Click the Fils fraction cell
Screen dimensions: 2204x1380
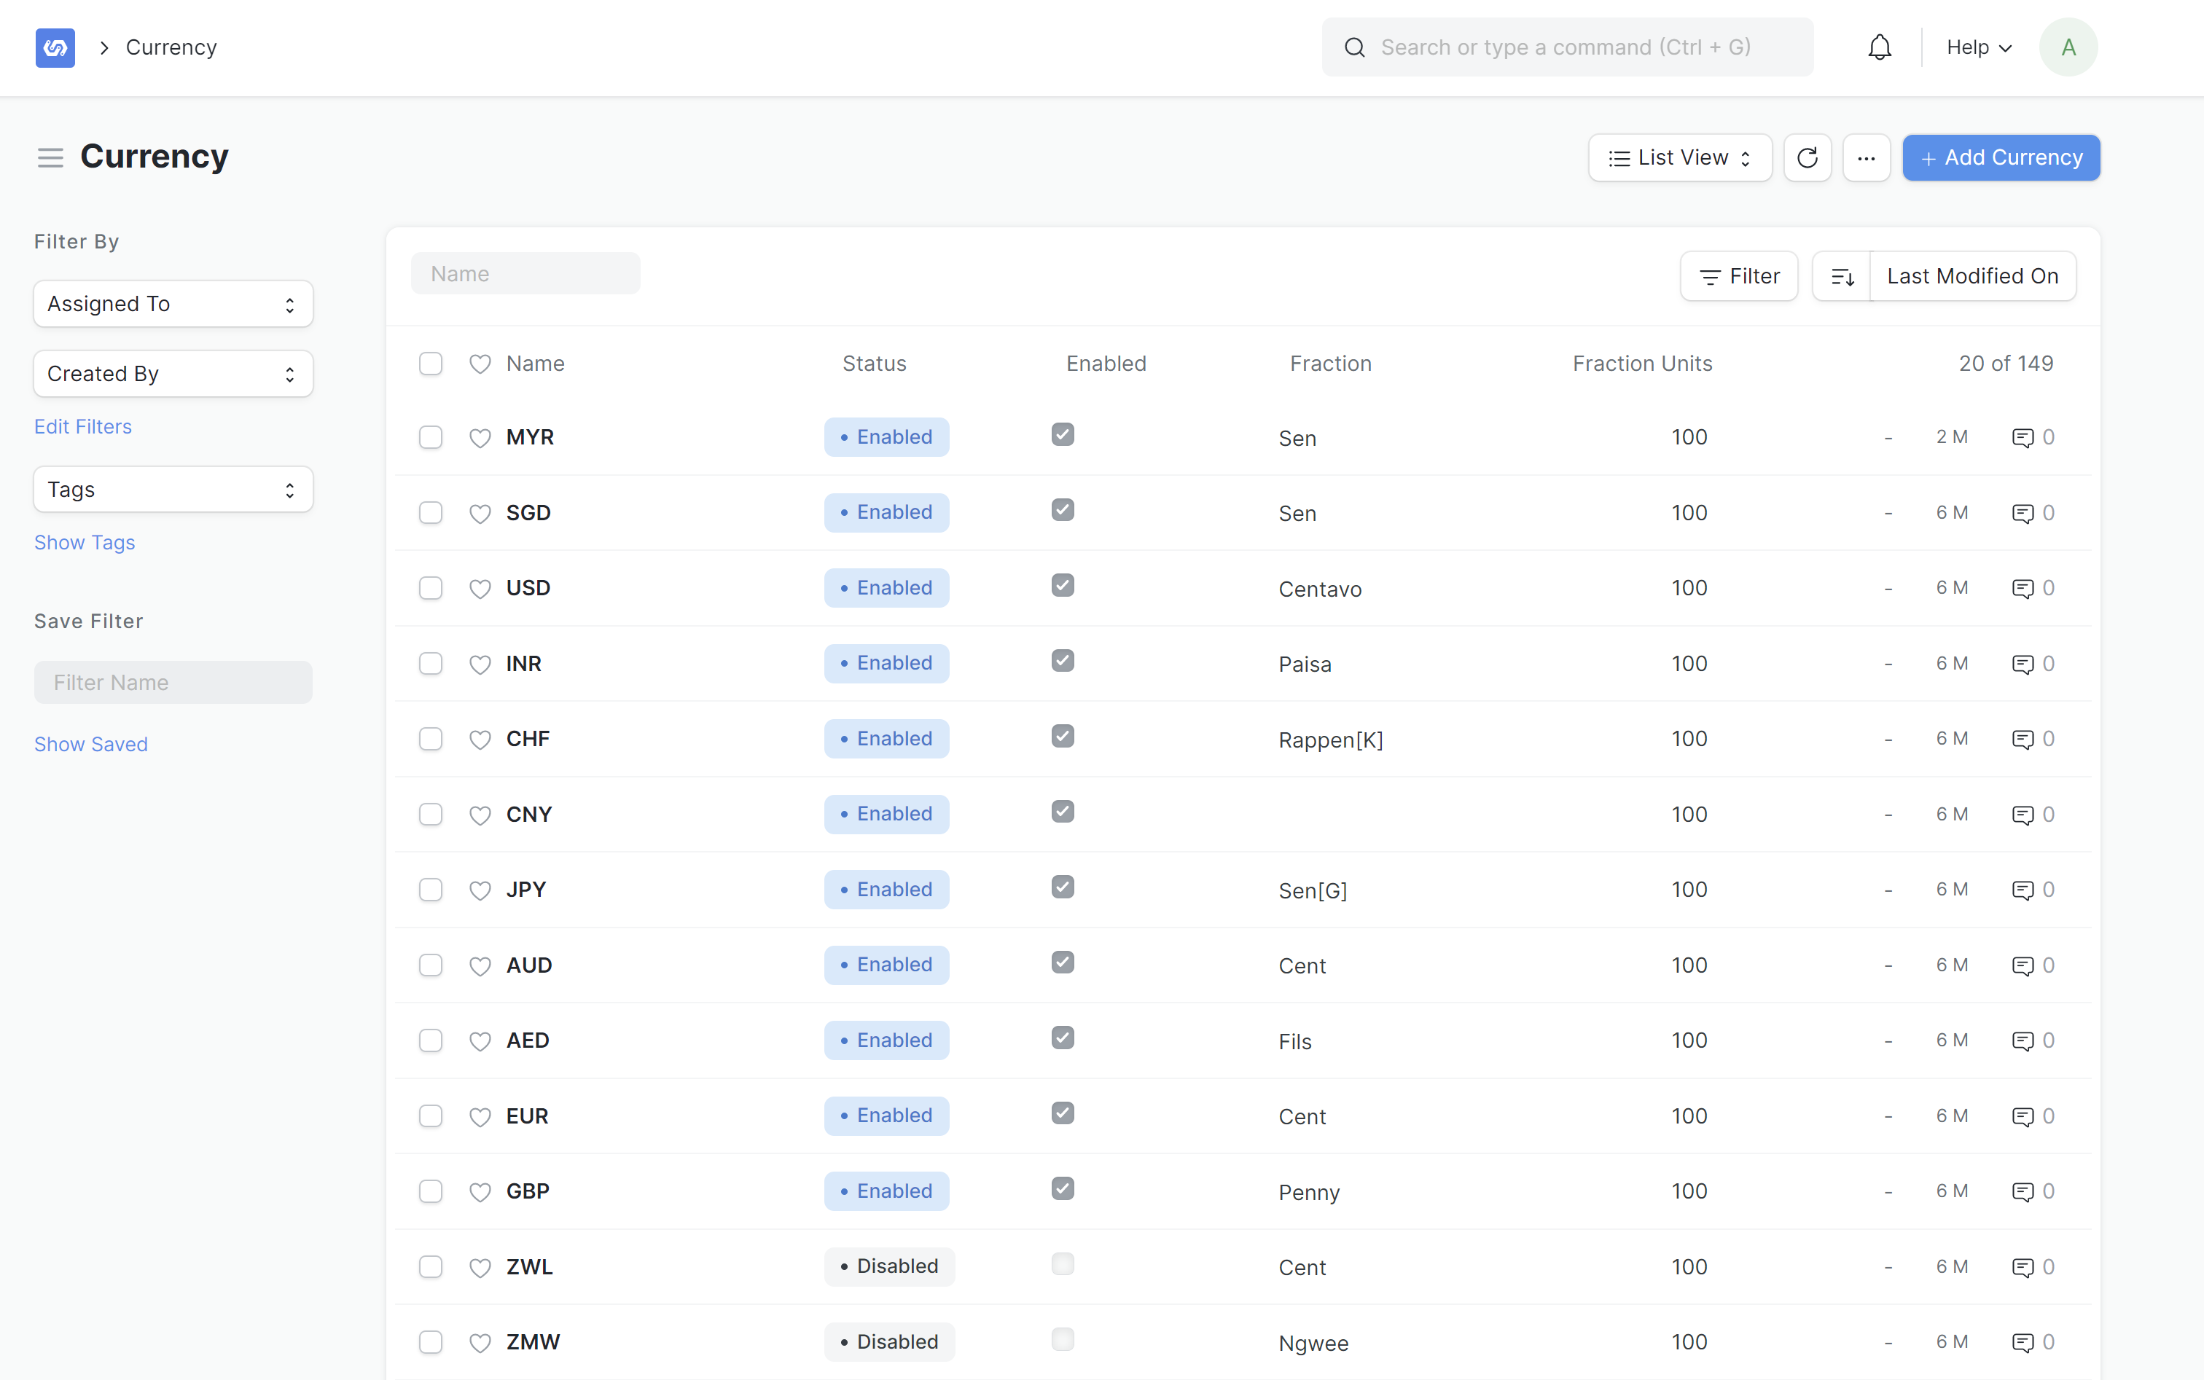point(1294,1043)
